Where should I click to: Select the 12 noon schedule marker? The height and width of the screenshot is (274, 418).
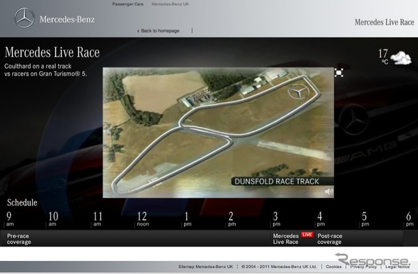coord(142,219)
